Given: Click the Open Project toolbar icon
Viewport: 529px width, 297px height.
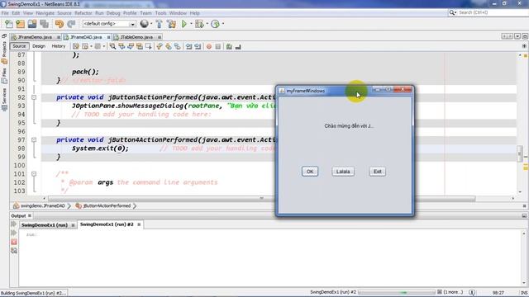Looking at the screenshot, I should (32, 24).
